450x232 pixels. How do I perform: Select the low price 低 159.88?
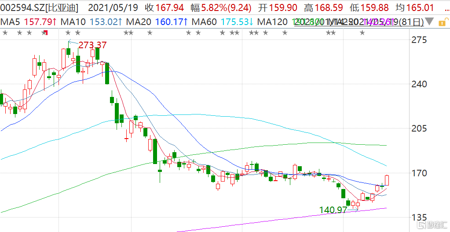pyautogui.click(x=370, y=8)
